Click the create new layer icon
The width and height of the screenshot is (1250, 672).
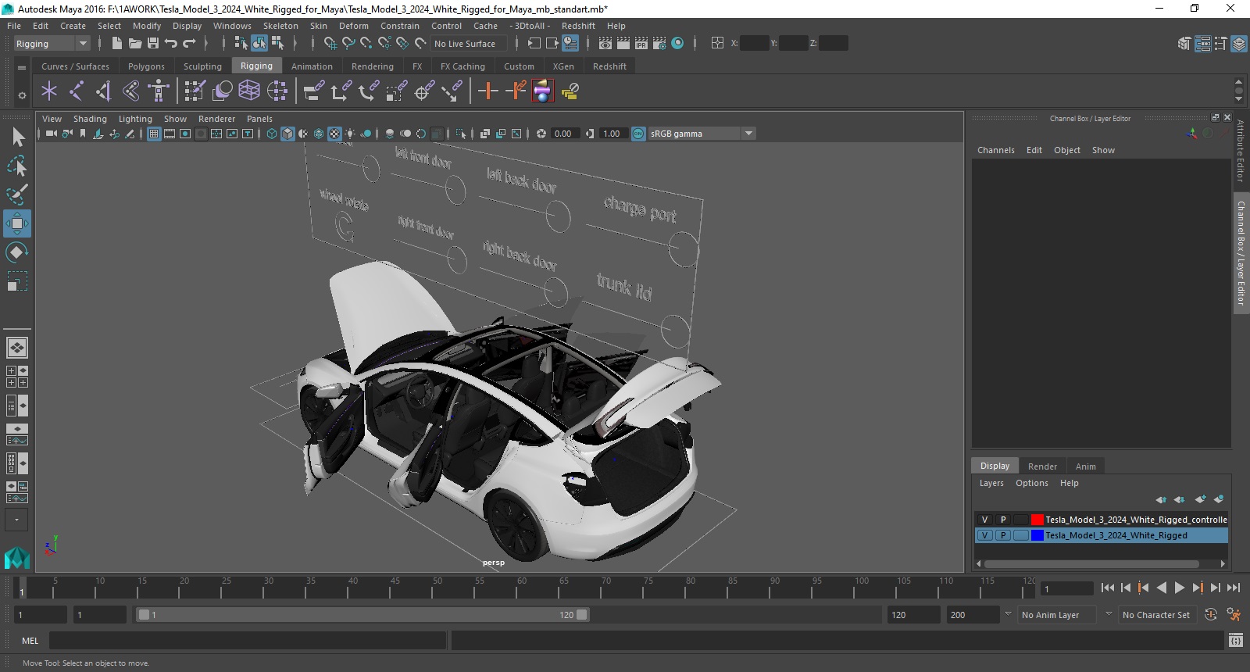pos(1200,499)
